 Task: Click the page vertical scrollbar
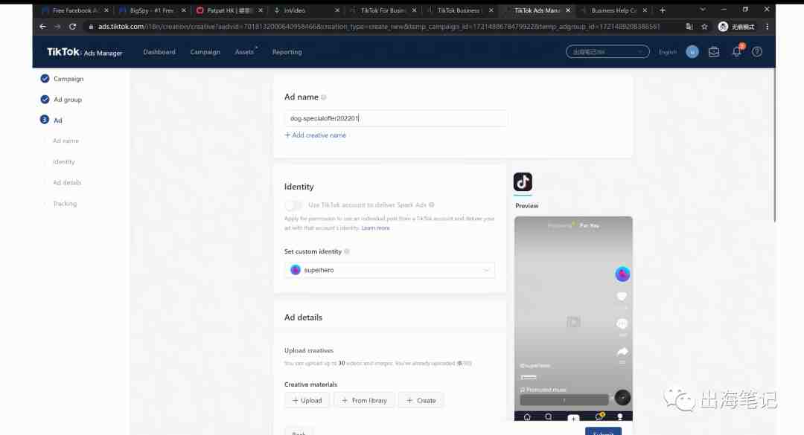[x=773, y=145]
